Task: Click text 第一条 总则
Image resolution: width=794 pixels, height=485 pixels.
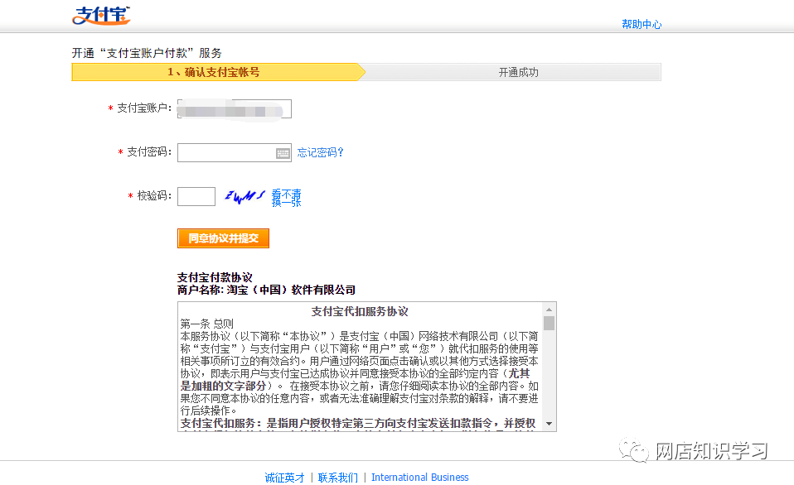Action: [x=207, y=324]
